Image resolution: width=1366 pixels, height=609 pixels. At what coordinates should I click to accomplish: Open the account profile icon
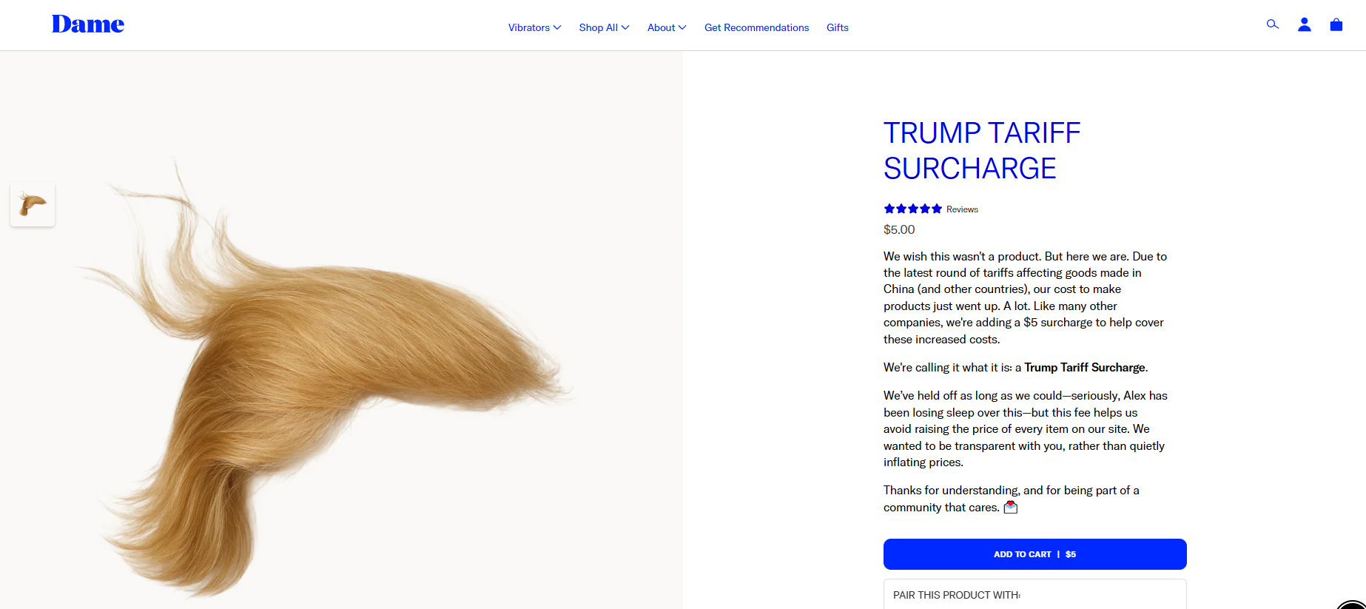pyautogui.click(x=1305, y=24)
